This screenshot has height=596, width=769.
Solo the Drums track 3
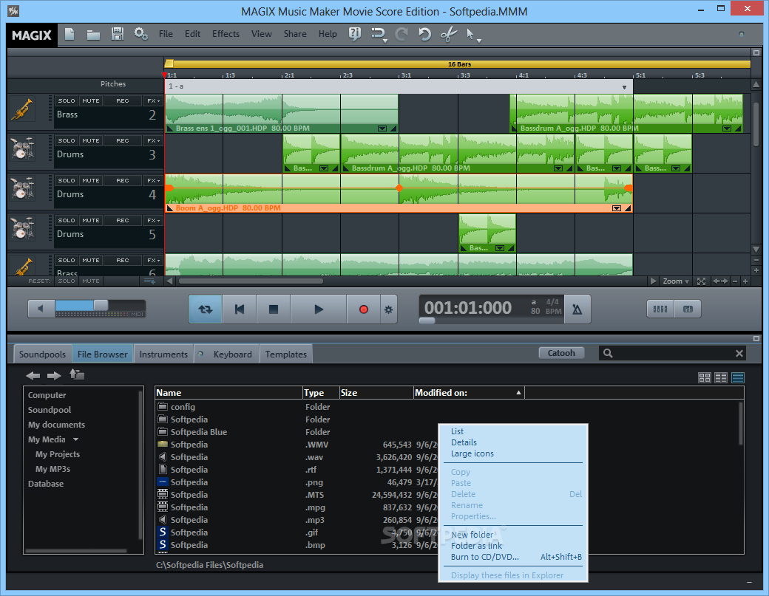pos(67,140)
